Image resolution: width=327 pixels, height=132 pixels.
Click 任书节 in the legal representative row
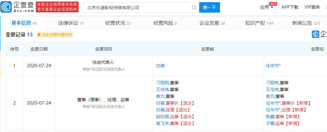(x=272, y=66)
